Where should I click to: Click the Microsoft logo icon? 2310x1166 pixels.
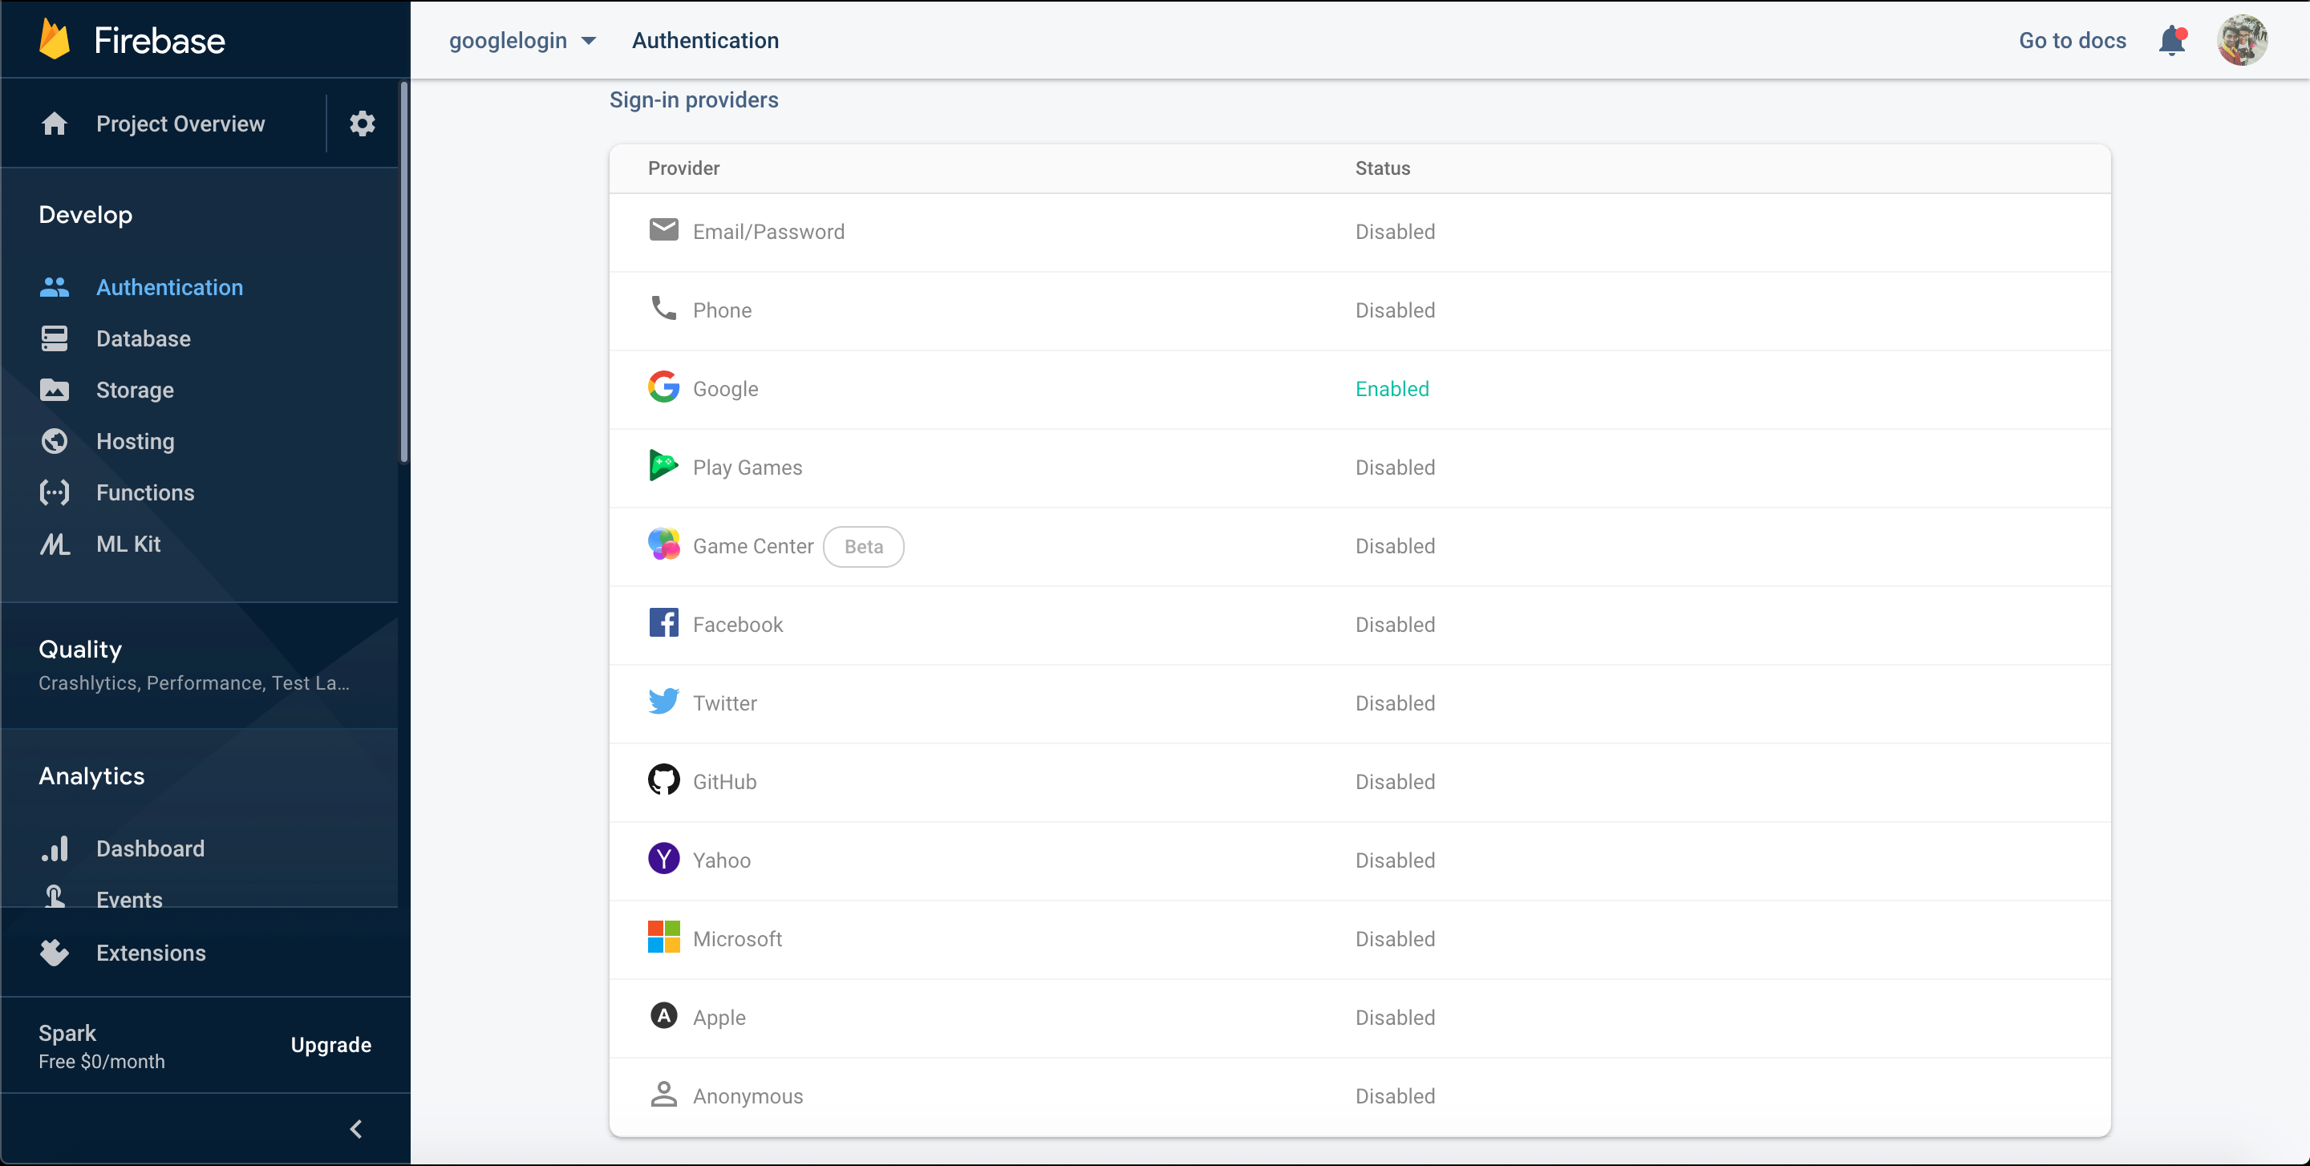pyautogui.click(x=663, y=937)
